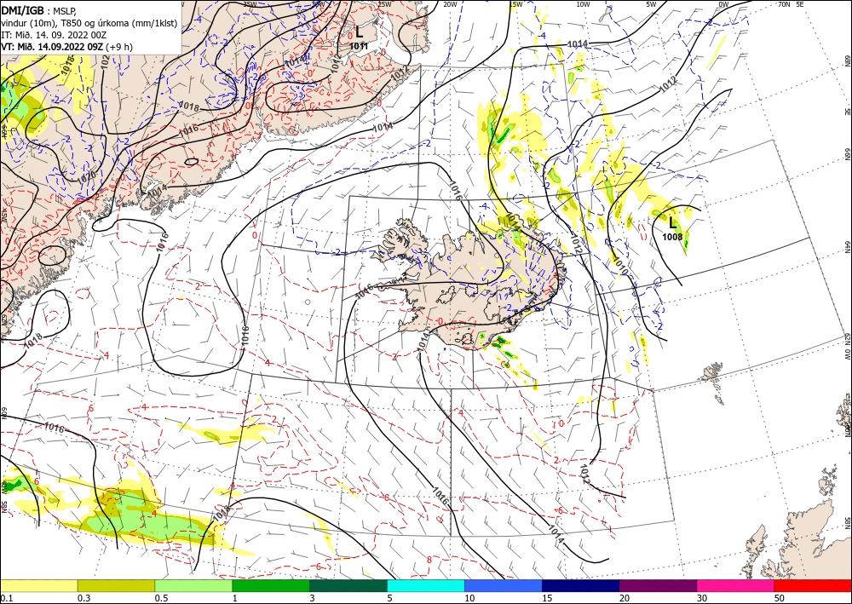Click the yellow 0.1–0.3 legend color swatch

38,585
